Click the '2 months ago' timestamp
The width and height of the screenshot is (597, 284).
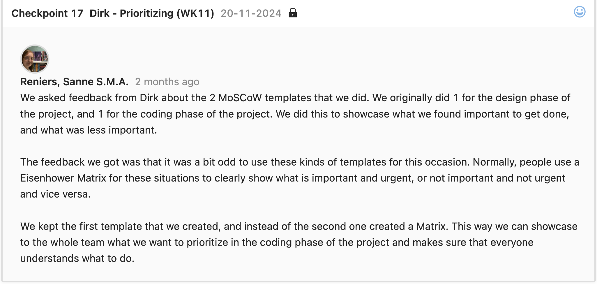click(x=167, y=82)
